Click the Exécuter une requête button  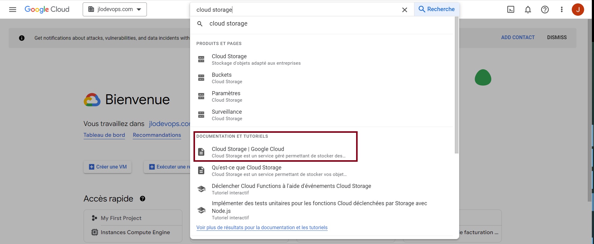pos(167,167)
